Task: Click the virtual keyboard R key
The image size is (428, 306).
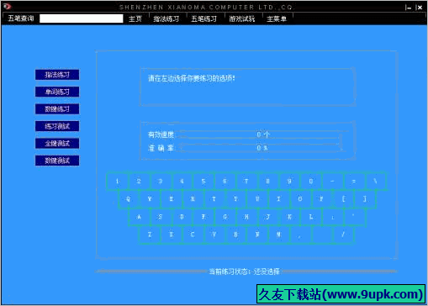Action: click(x=193, y=199)
